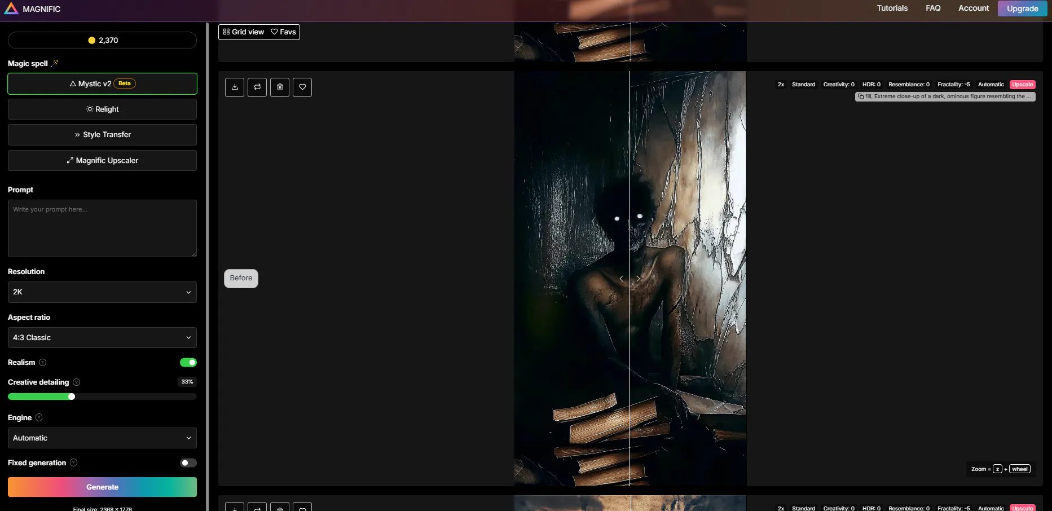The image size is (1052, 511).
Task: Click the Upgrade button
Action: [1022, 8]
